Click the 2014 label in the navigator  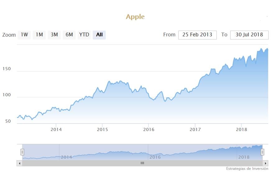tap(66, 157)
